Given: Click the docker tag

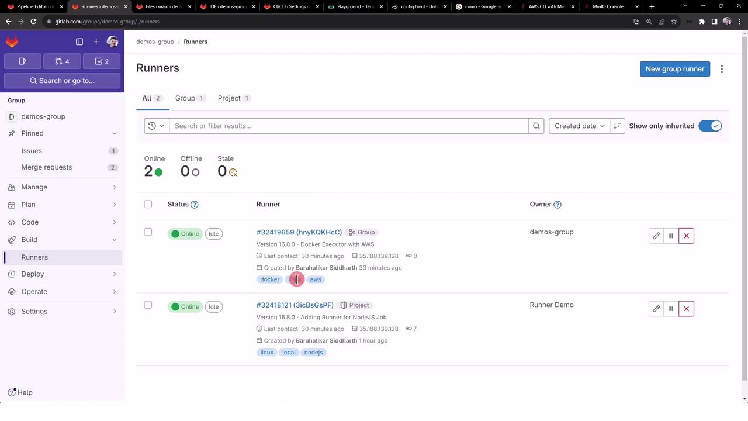Looking at the screenshot, I should click(270, 279).
